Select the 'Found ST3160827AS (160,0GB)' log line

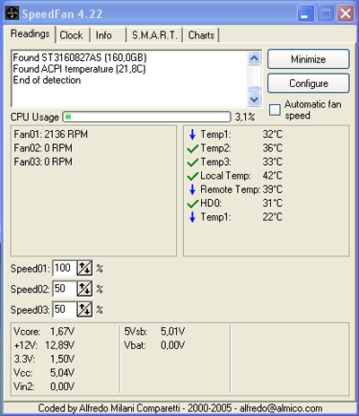[x=80, y=57]
